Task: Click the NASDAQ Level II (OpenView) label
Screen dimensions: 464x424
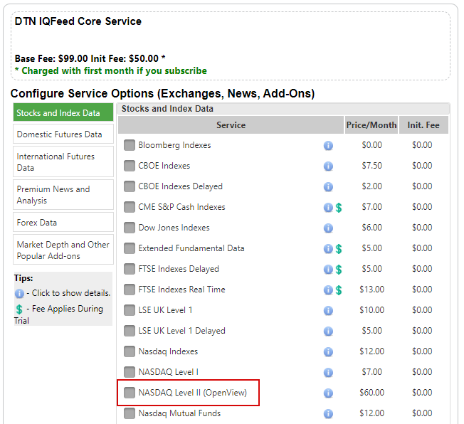Action: (x=193, y=393)
